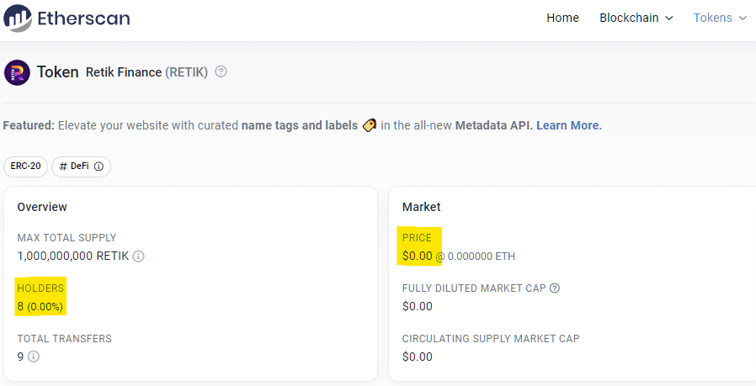Click the holders count 8 (0.00%)
This screenshot has height=386, width=756.
40,306
